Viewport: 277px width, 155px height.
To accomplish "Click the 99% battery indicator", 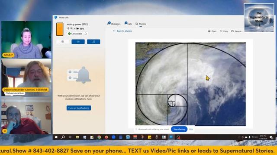I will (81, 28).
